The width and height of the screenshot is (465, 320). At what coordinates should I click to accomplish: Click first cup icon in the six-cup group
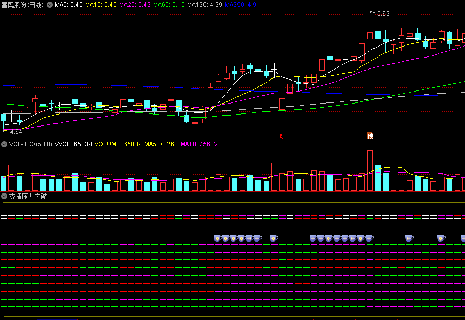click(218, 238)
